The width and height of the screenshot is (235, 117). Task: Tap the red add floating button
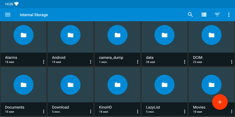[220, 102]
